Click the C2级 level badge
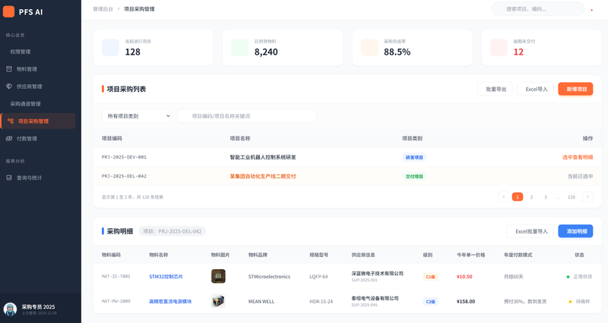Viewport: 608px width, 323px height. coord(430,301)
